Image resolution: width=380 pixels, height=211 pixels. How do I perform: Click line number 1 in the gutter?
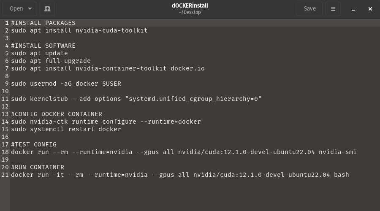(x=7, y=23)
